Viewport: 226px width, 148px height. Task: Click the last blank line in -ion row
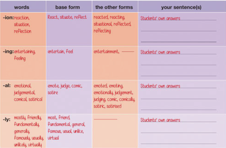pyautogui.click(x=178, y=42)
